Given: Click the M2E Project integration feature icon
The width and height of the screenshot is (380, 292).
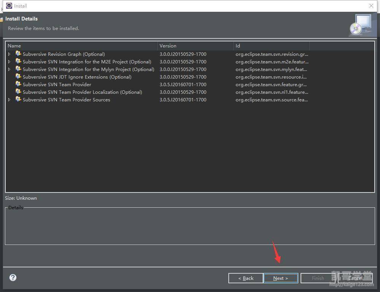Looking at the screenshot, I should tap(18, 61).
